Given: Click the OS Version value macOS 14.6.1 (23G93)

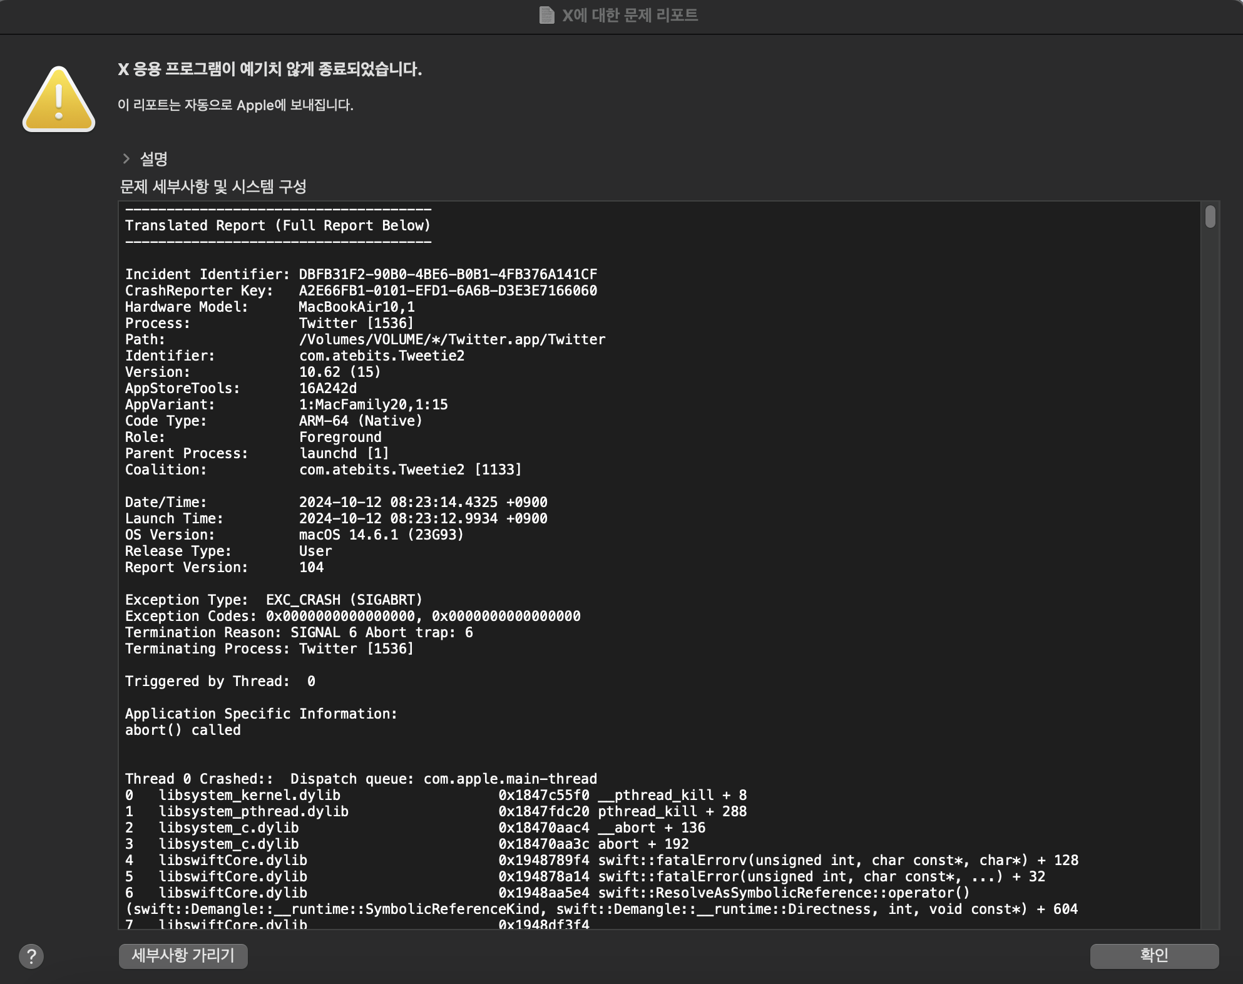Looking at the screenshot, I should point(381,535).
